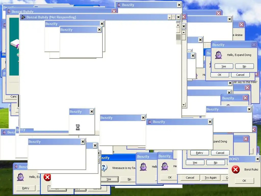Click the e Anime text fragment
Screen dimensions: 261x196
coord(238,35)
